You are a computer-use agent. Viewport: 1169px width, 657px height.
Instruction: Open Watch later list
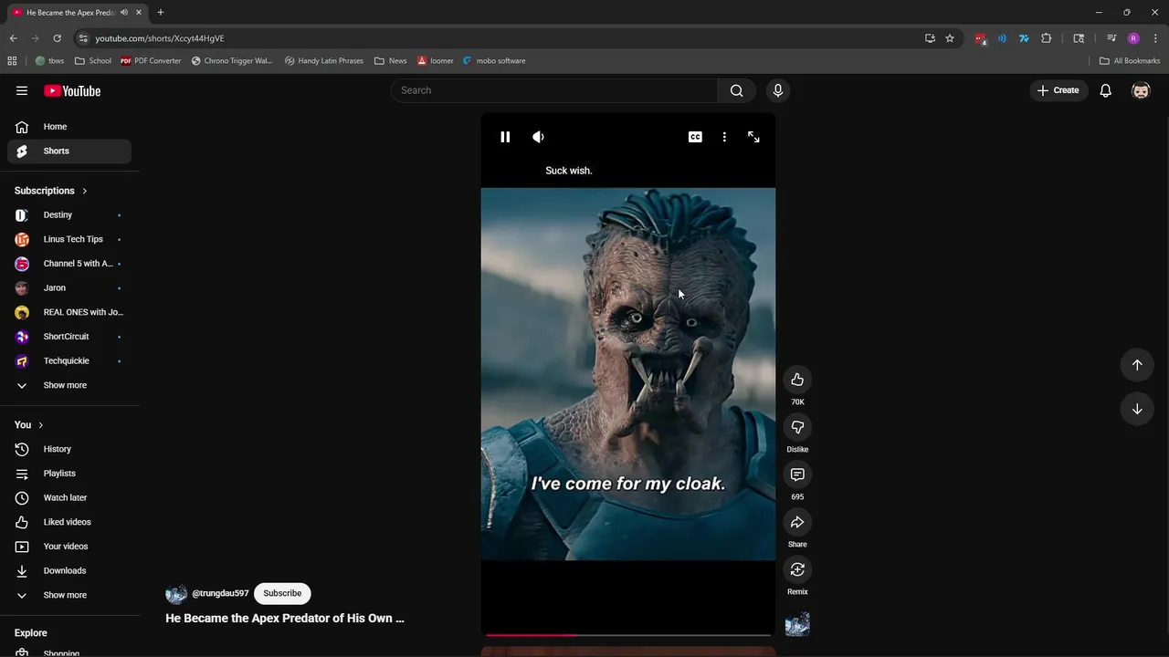pos(69,497)
